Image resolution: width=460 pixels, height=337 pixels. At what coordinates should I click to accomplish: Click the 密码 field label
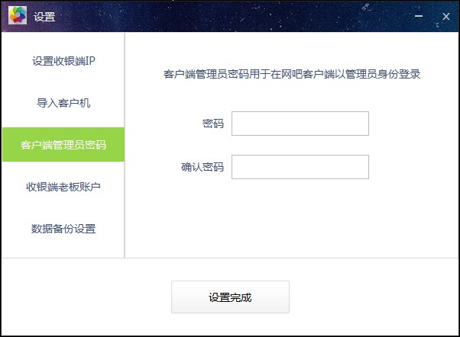213,124
